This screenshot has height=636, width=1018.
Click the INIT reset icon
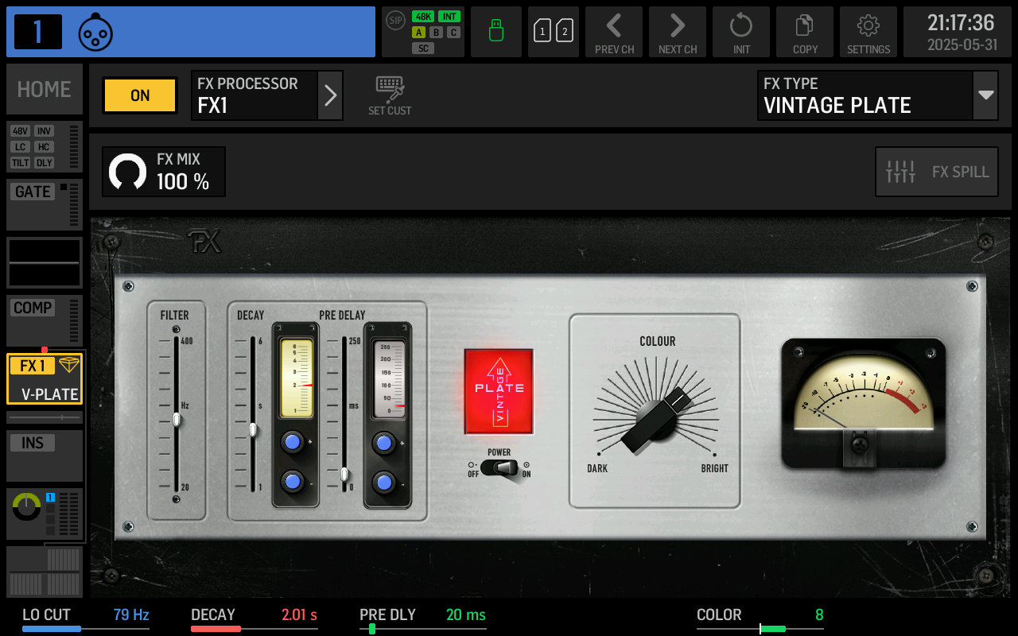pyautogui.click(x=741, y=32)
